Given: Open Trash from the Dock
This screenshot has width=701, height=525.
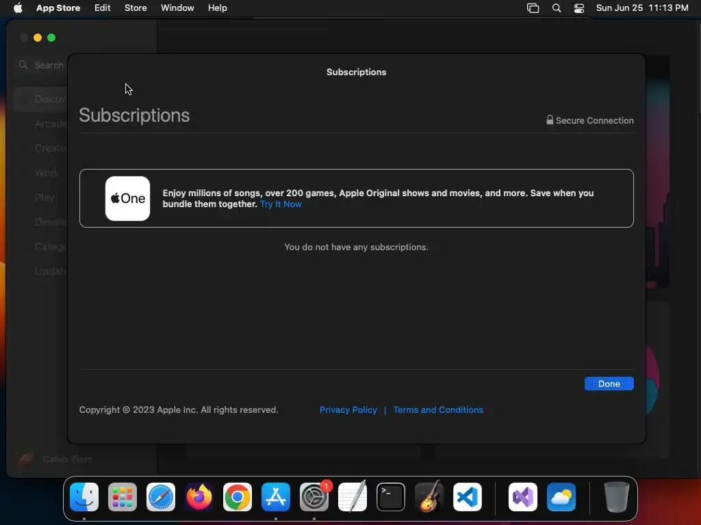Looking at the screenshot, I should coord(617,496).
